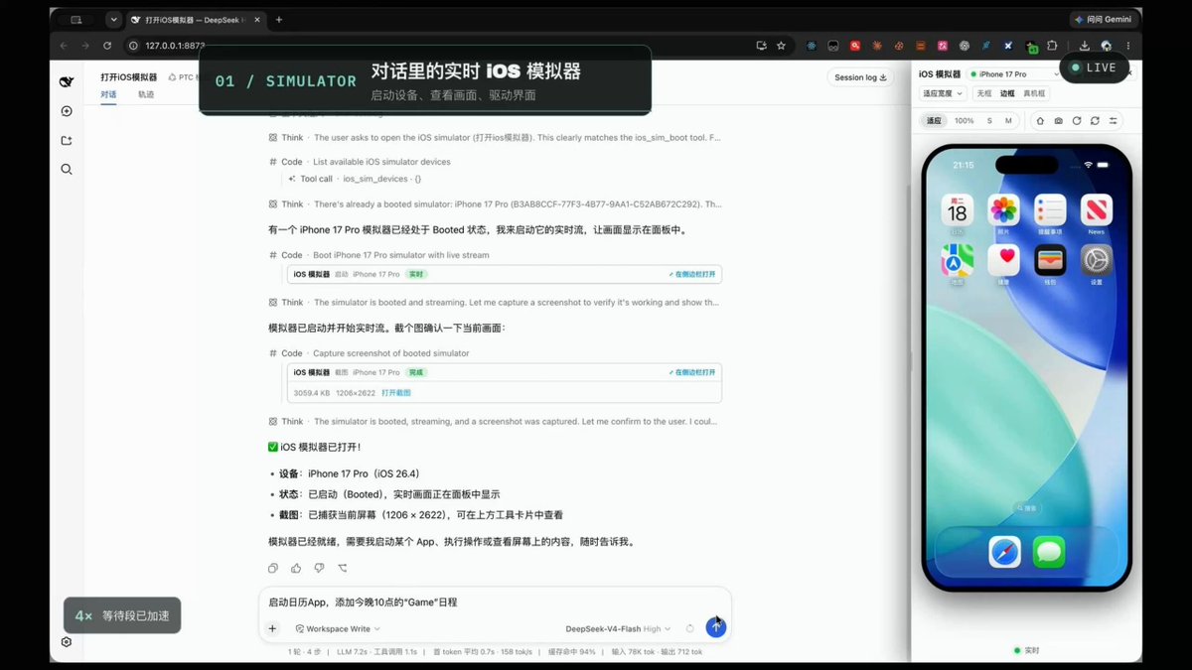
Task: Click the message input text field
Action: coord(494,603)
